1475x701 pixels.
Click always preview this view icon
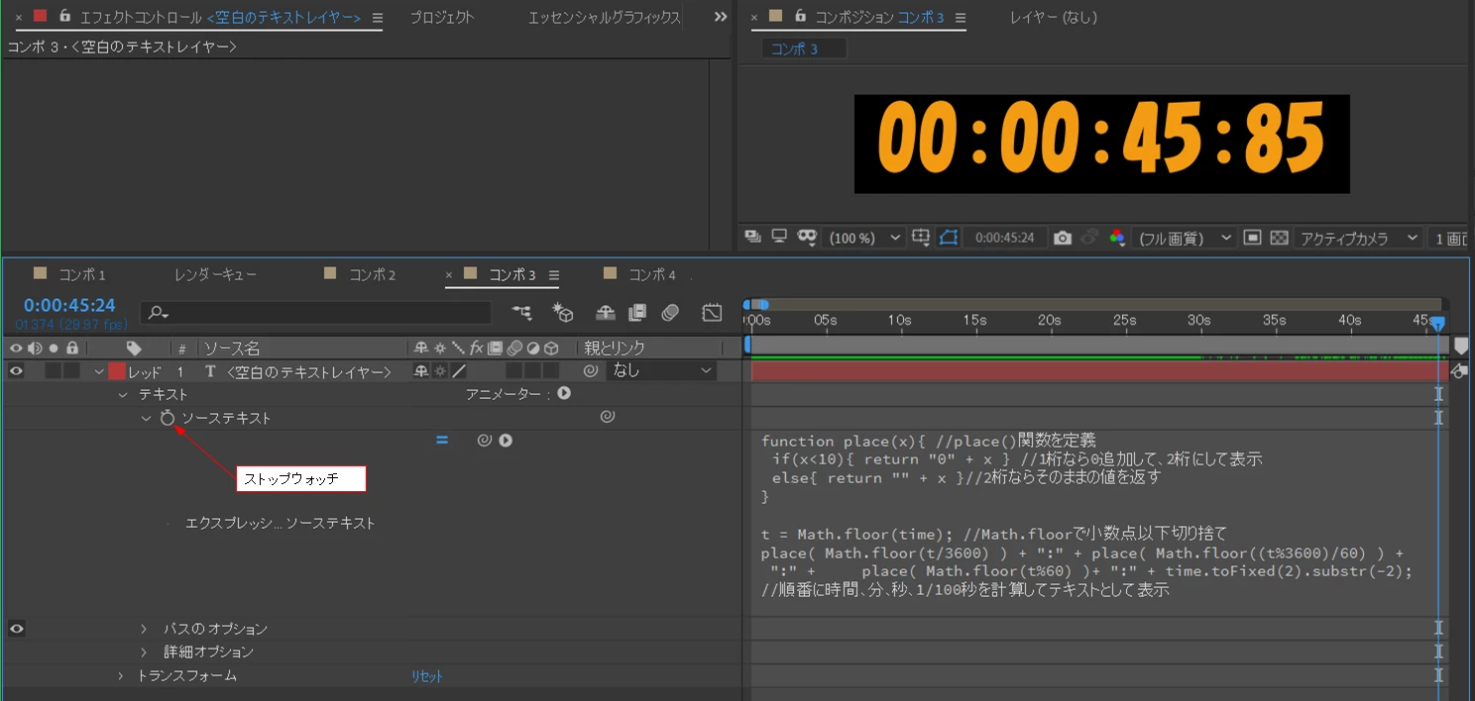point(752,238)
